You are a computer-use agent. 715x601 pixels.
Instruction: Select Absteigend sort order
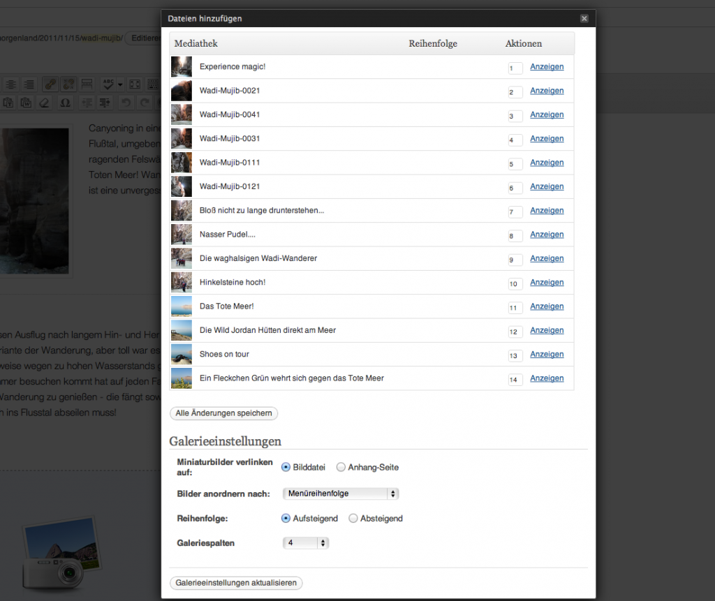[353, 519]
